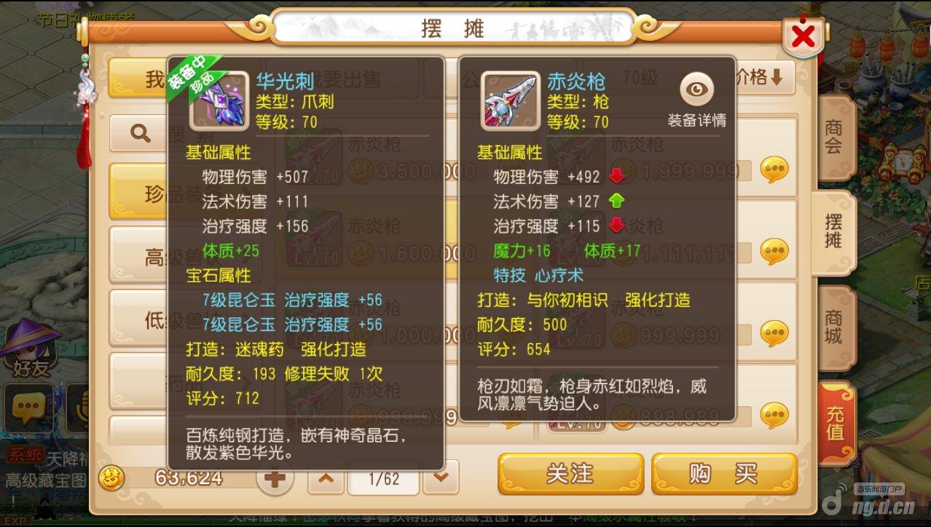Open the chat speech bubble at bottom left
Image resolution: width=931 pixels, height=527 pixels.
tap(28, 409)
